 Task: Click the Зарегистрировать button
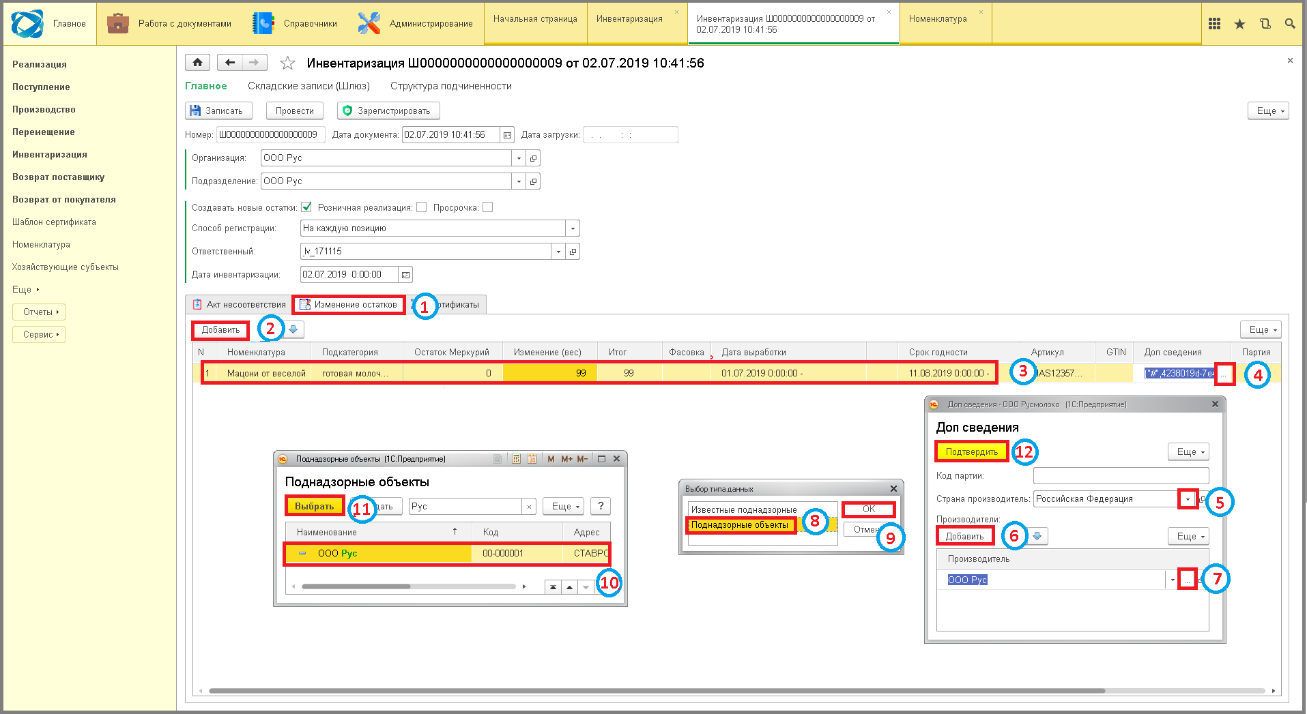pyautogui.click(x=388, y=111)
